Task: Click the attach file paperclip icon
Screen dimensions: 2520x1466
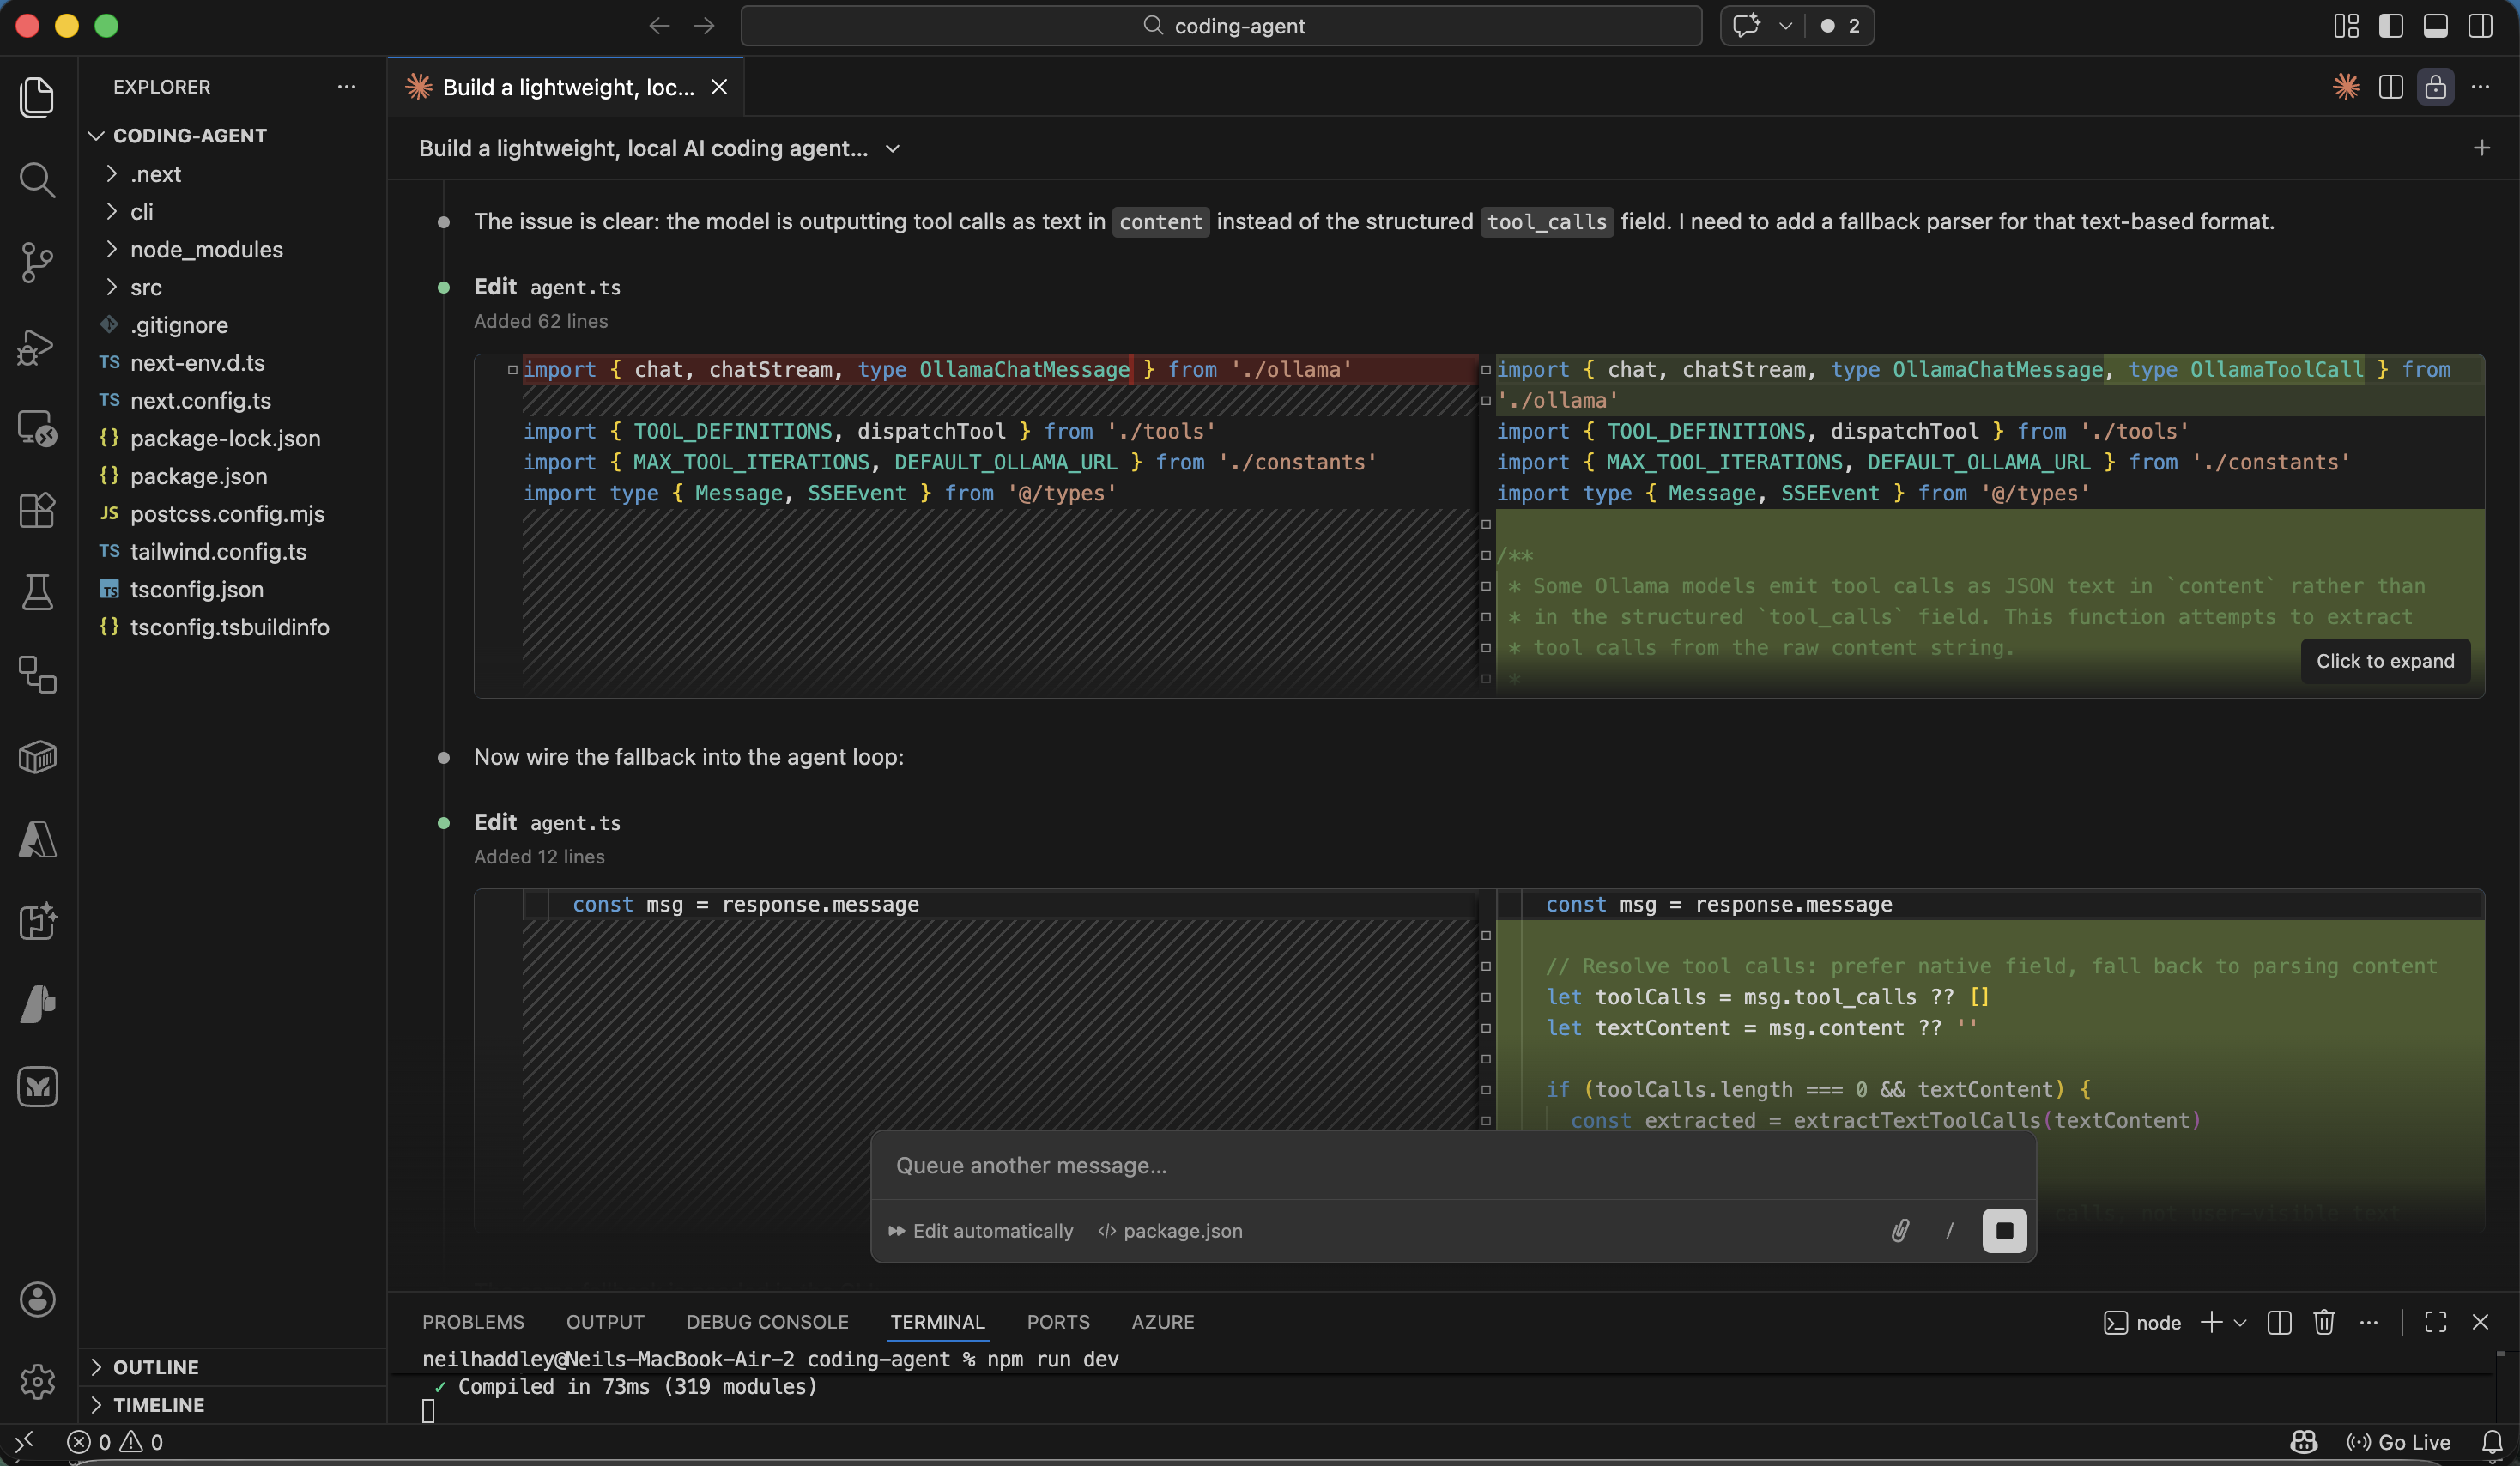Action: click(1900, 1230)
